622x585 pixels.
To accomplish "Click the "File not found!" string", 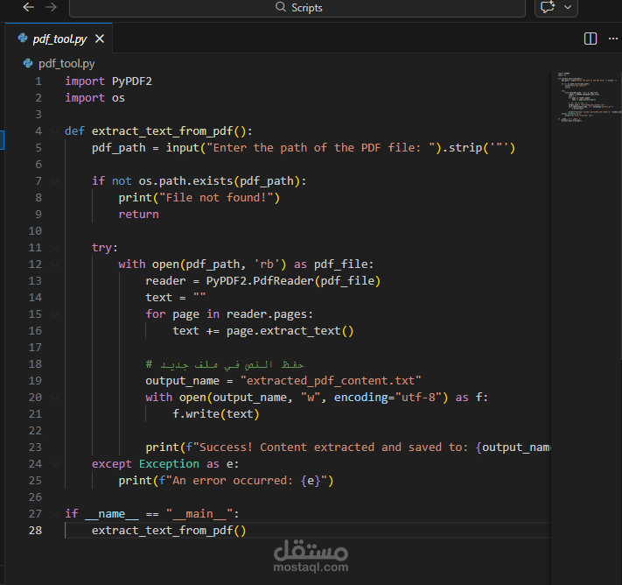I will click(216, 198).
